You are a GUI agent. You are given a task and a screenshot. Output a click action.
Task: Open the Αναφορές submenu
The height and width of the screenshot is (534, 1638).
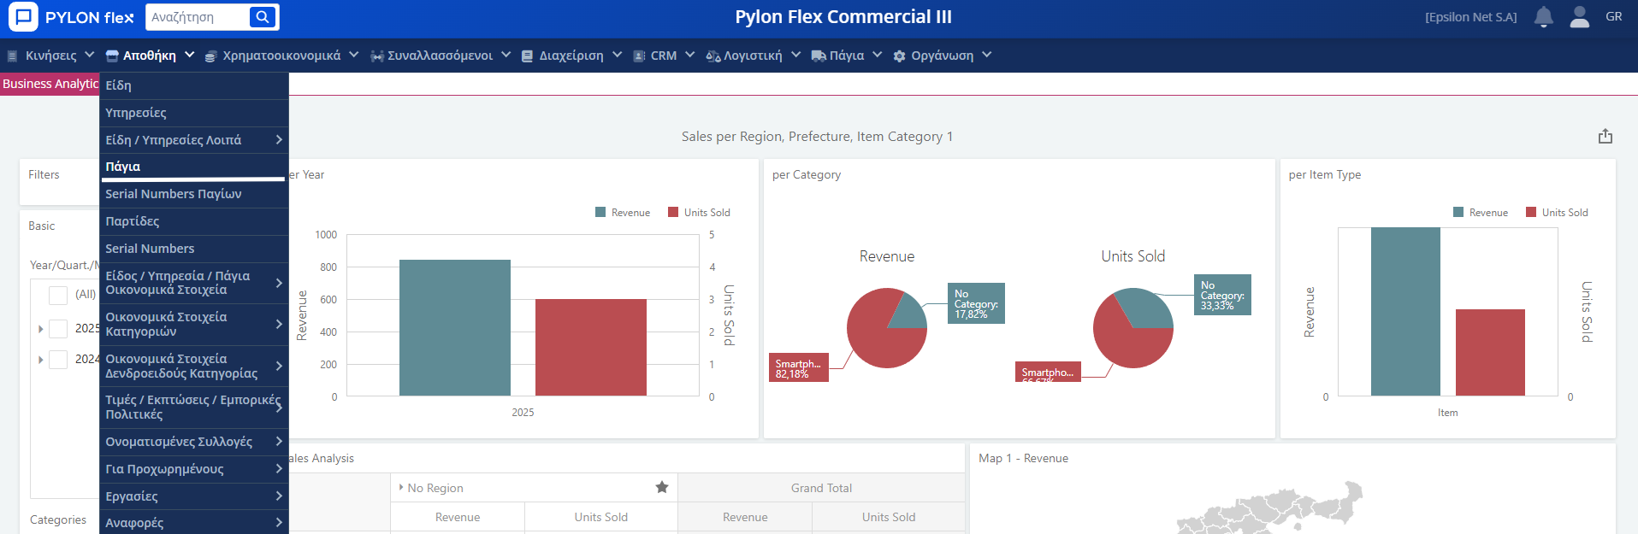[194, 523]
